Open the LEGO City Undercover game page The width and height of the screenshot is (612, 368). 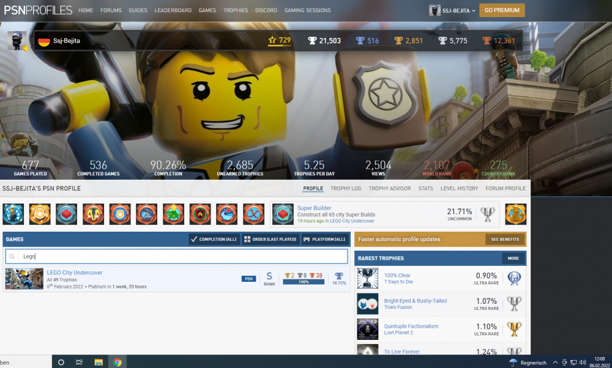click(x=75, y=273)
